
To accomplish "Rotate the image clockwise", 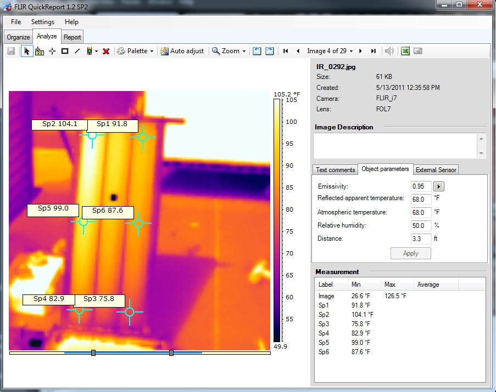I will (270, 51).
